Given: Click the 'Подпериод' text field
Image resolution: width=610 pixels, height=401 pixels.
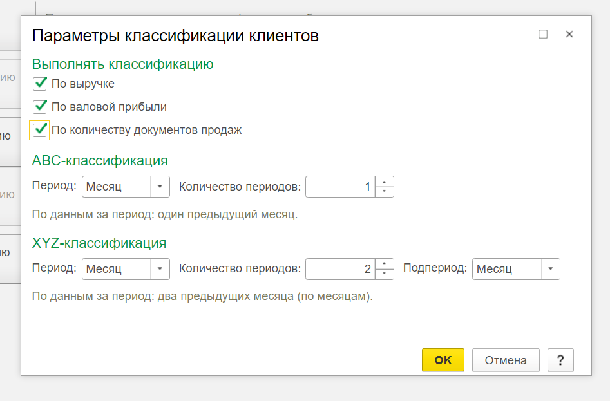Looking at the screenshot, I should (507, 269).
